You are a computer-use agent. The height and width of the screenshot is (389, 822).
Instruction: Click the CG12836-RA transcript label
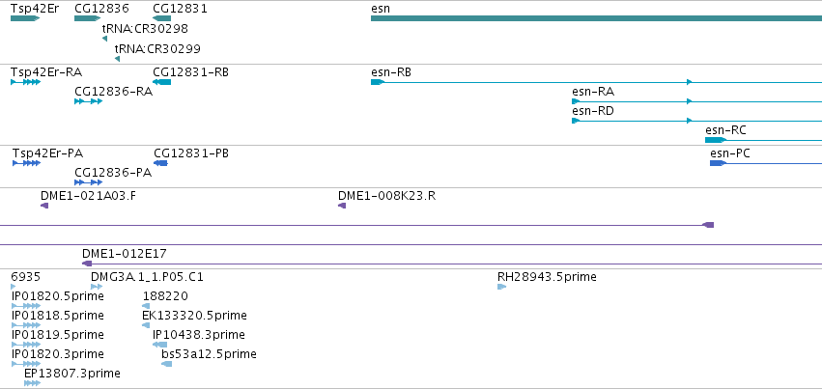114,92
